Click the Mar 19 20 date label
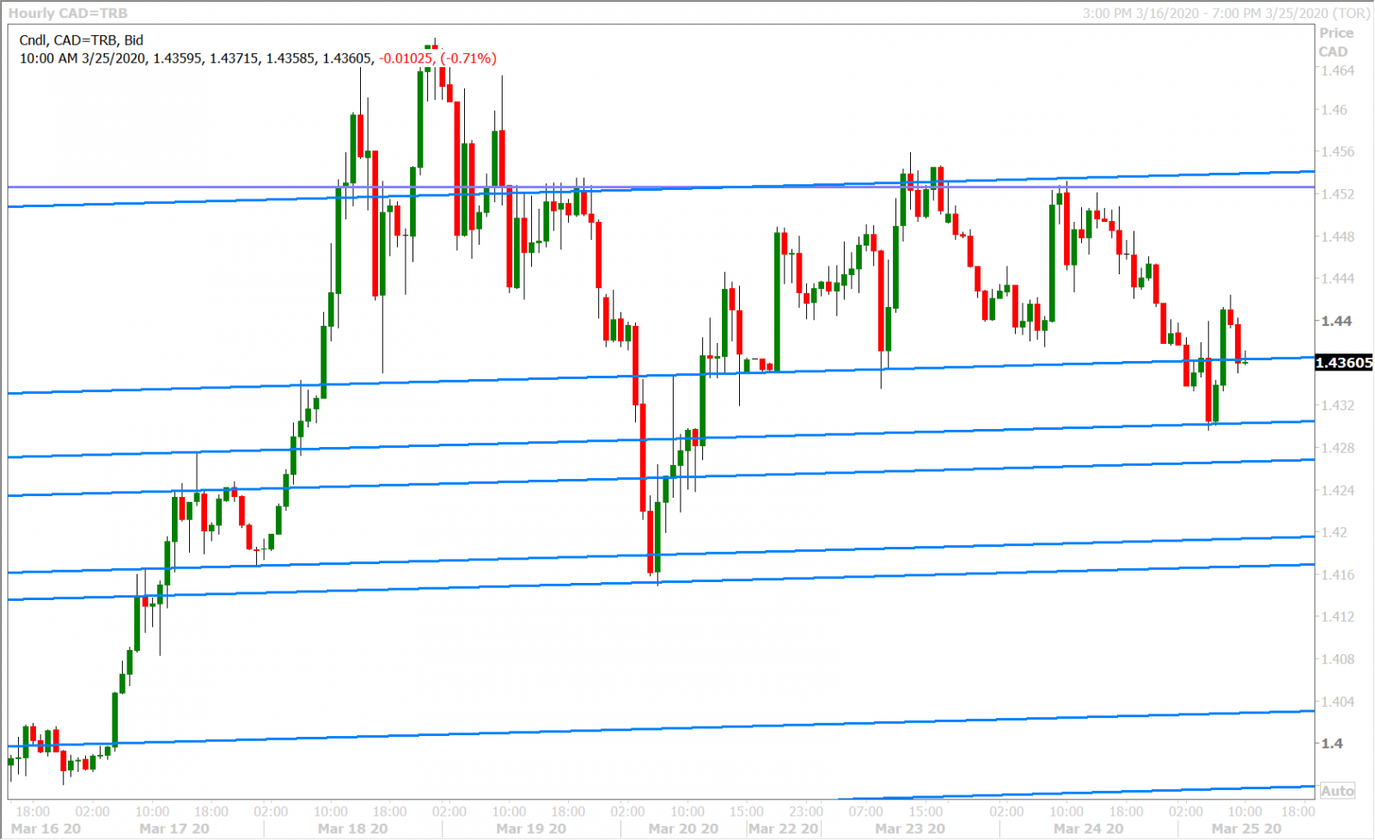Image resolution: width=1375 pixels, height=840 pixels. pyautogui.click(x=531, y=829)
